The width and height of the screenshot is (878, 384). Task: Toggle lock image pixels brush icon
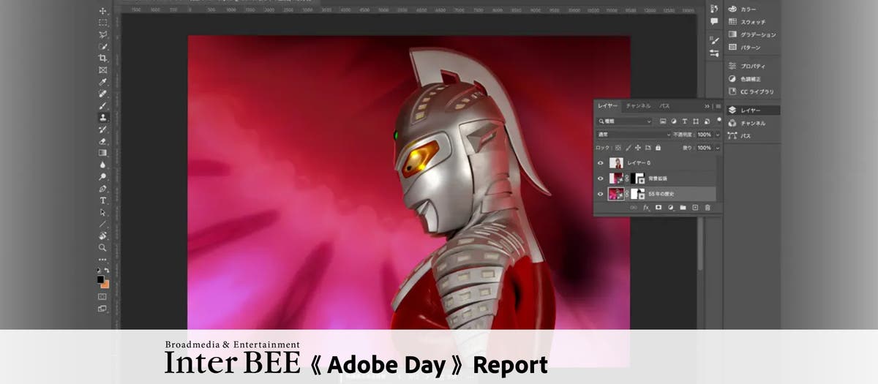(629, 148)
